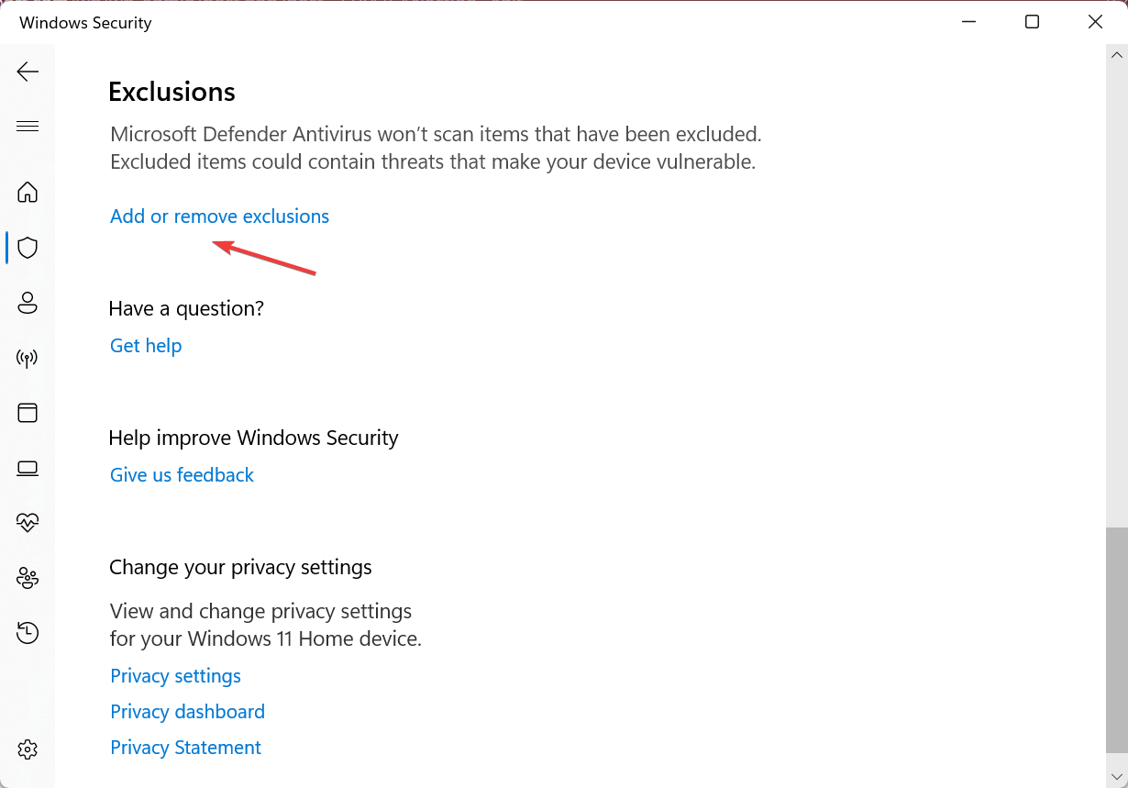Open Home in Windows Security sidebar

click(x=28, y=193)
